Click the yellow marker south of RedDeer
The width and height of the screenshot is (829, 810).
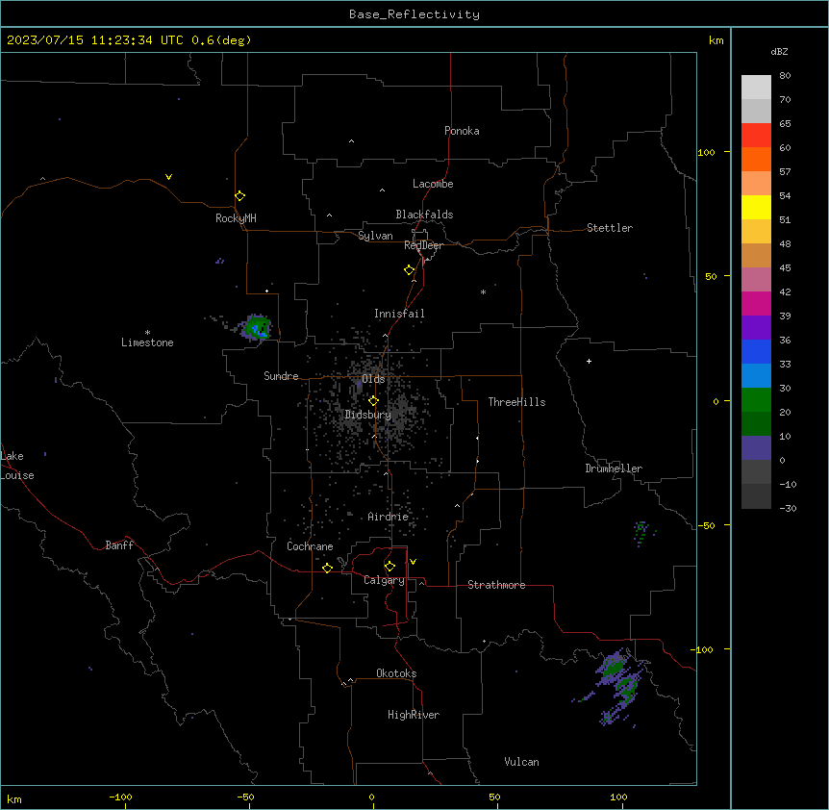410,270
